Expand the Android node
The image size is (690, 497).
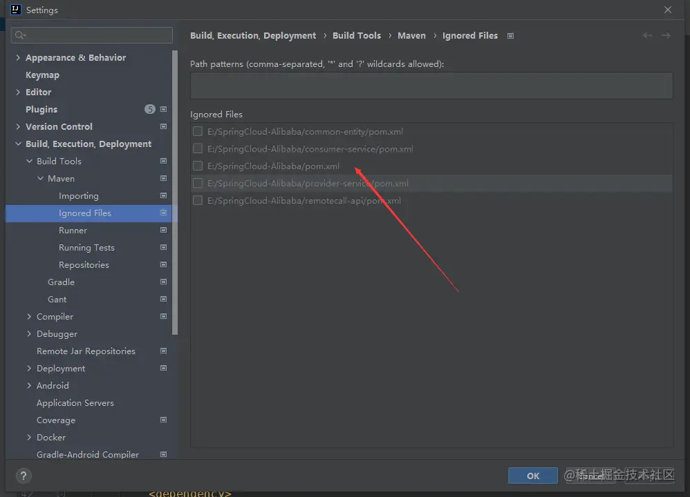[x=29, y=385]
